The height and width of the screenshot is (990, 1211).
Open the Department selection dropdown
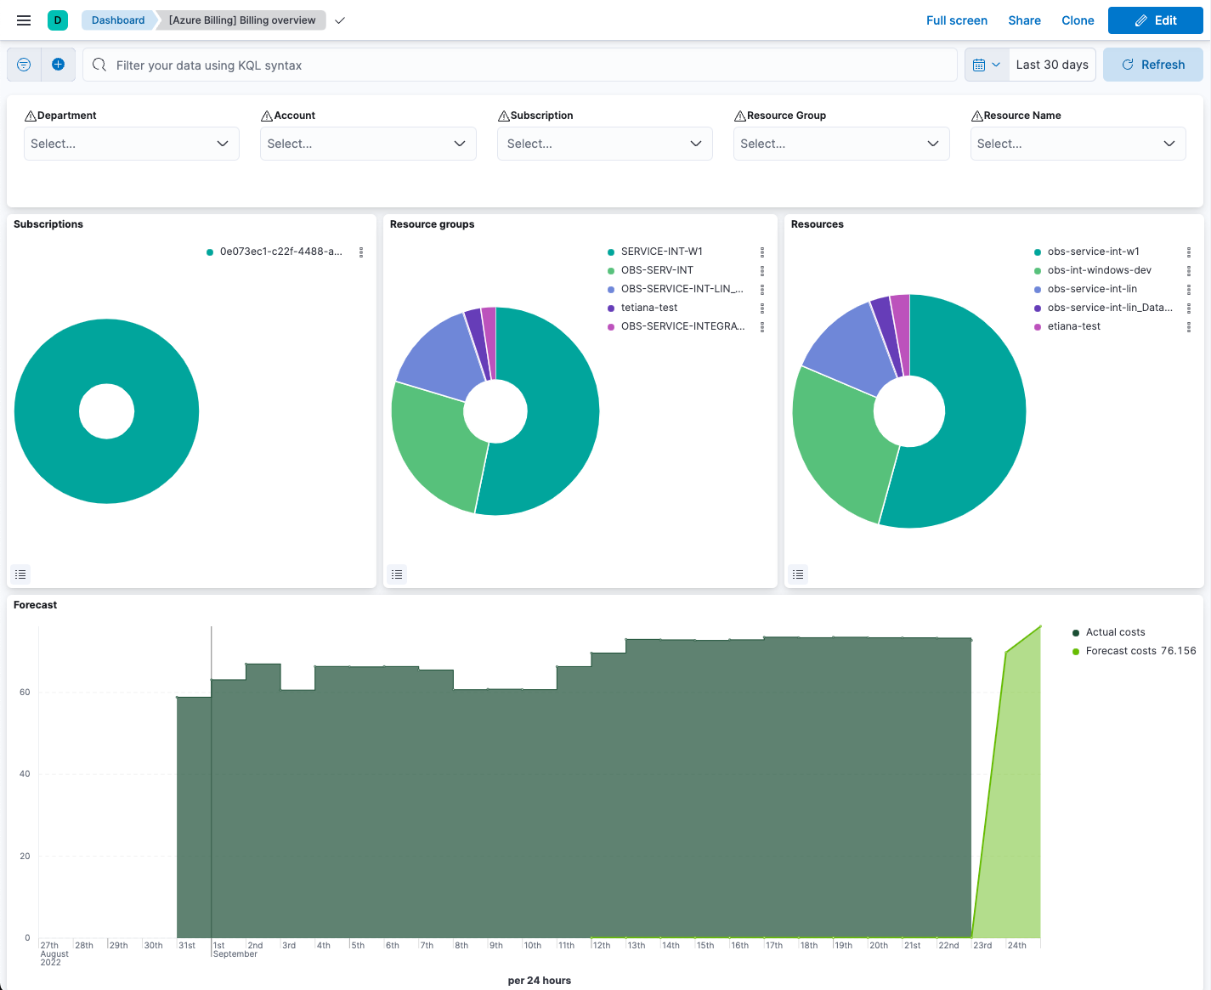(131, 143)
